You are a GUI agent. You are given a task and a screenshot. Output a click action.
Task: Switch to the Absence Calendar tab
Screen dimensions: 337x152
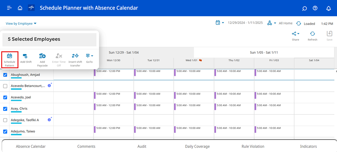pos(31,146)
